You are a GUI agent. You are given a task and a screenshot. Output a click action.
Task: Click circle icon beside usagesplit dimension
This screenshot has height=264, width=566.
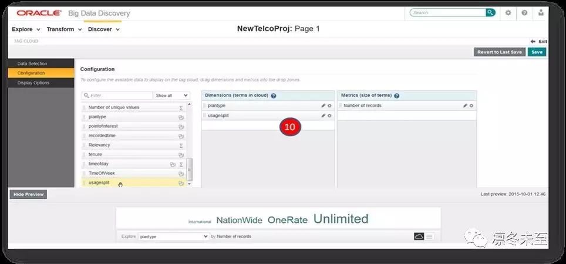coord(329,116)
